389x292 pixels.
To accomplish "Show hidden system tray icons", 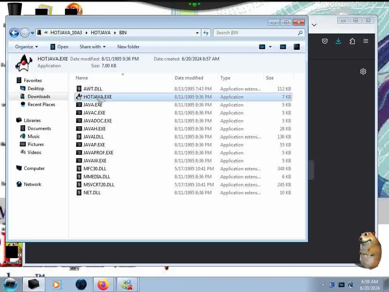I will pyautogui.click(x=323, y=285).
